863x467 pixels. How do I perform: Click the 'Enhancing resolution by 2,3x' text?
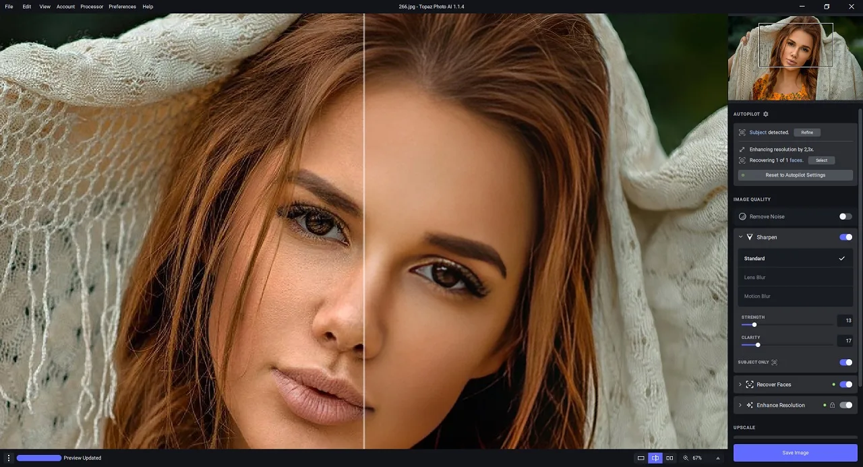[781, 150]
